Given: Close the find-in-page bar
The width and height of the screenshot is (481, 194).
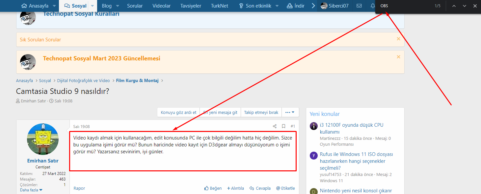Looking at the screenshot, I should 475,6.
